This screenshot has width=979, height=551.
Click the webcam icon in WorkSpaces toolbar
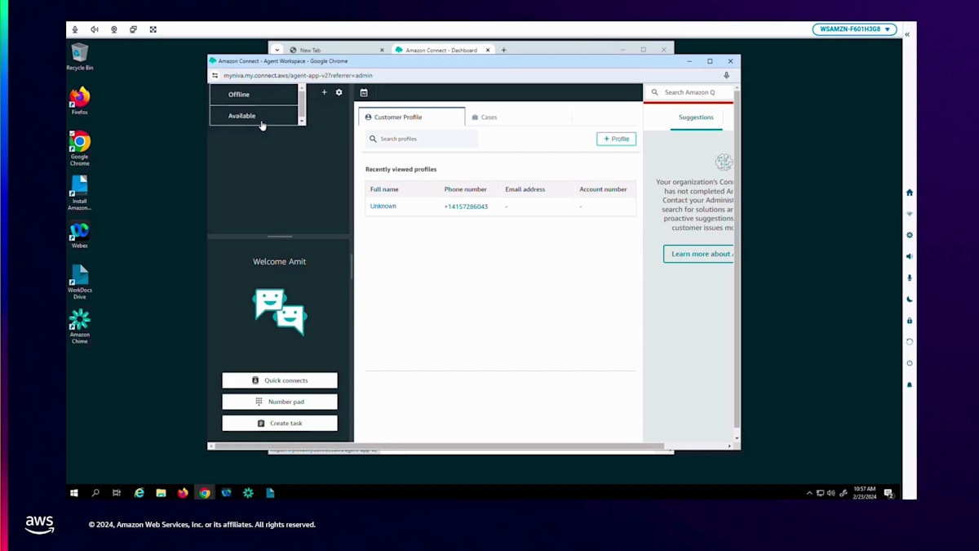[x=114, y=29]
